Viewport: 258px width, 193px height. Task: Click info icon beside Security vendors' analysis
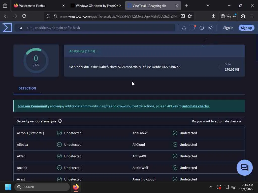click(x=60, y=121)
